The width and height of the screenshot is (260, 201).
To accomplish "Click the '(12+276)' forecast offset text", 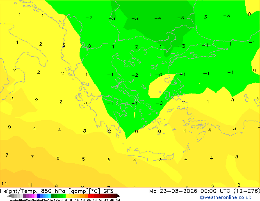I will pos(247,191).
